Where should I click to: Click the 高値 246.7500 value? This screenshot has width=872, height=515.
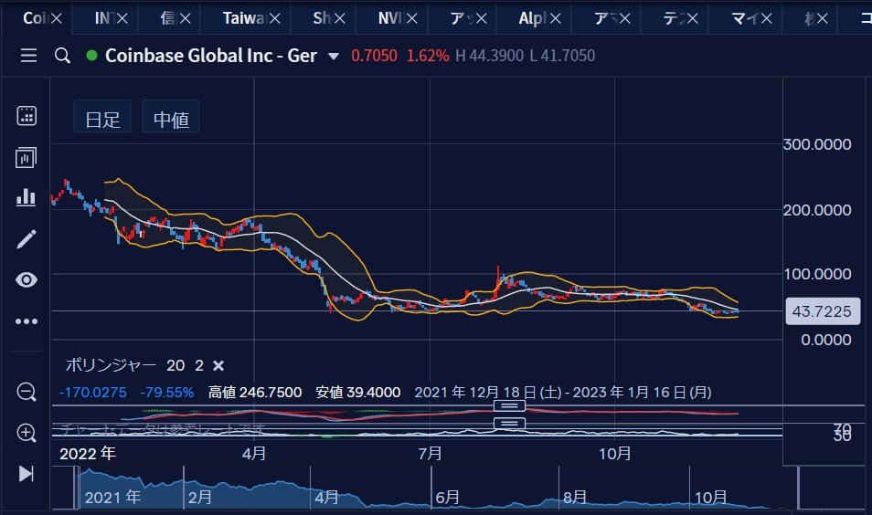pos(255,393)
